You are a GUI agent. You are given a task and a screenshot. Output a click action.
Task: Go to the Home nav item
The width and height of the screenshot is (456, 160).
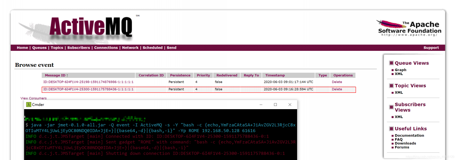coord(22,48)
